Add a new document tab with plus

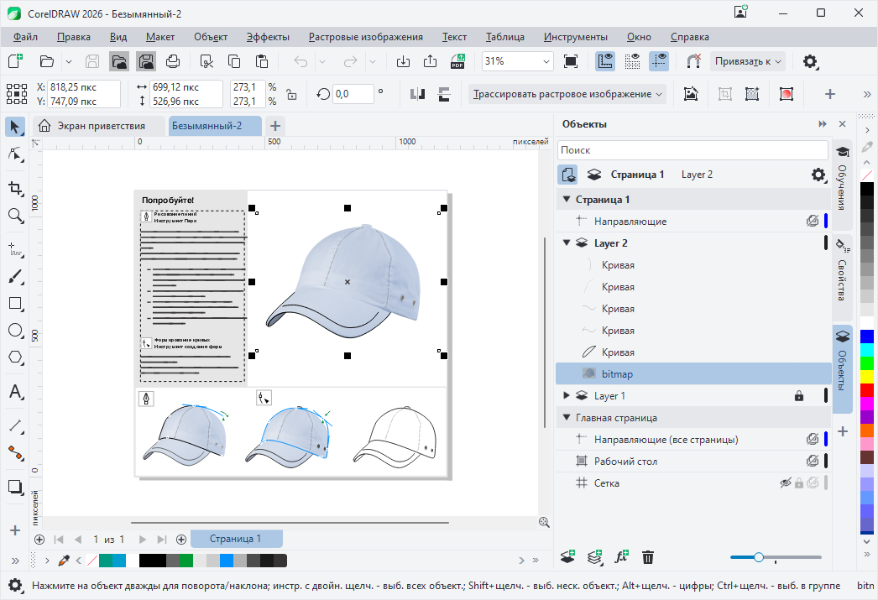pyautogui.click(x=275, y=126)
